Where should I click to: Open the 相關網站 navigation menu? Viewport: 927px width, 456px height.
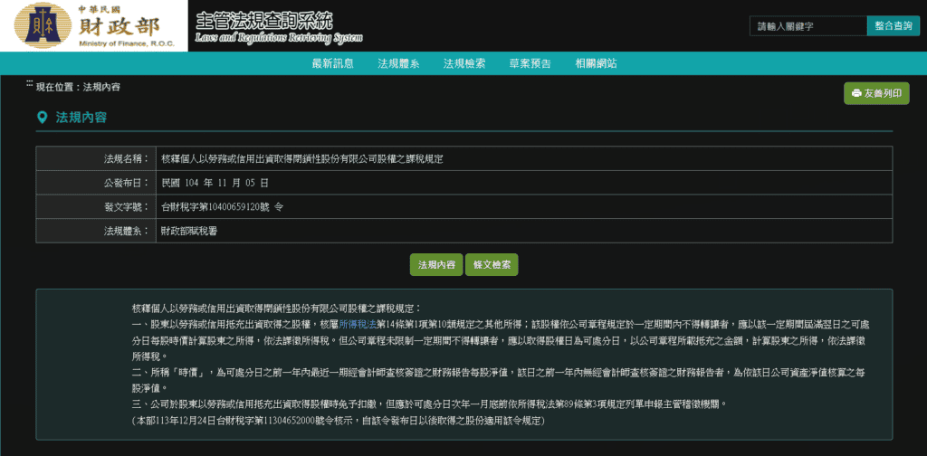pyautogui.click(x=596, y=63)
